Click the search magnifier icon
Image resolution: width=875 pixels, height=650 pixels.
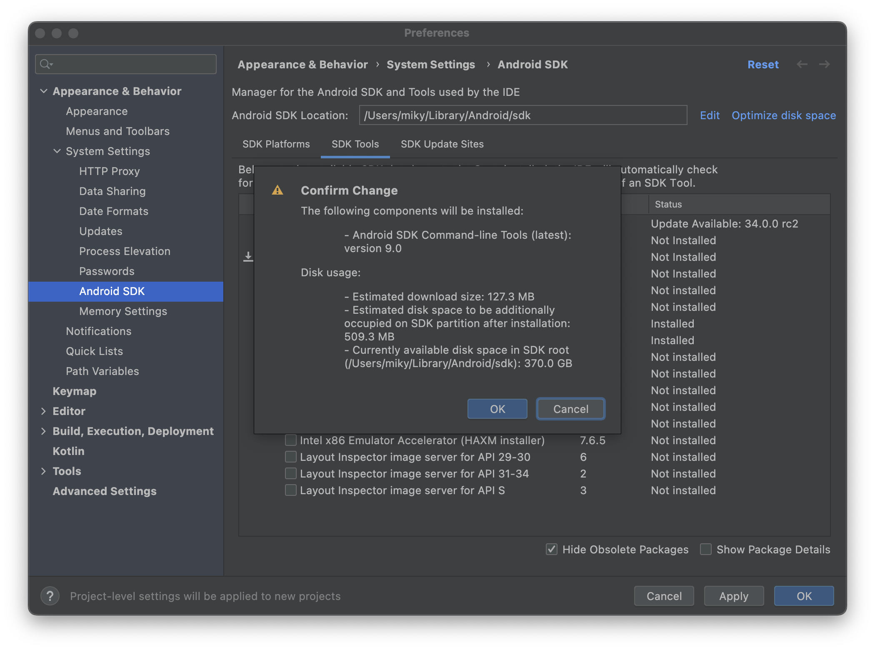point(45,64)
